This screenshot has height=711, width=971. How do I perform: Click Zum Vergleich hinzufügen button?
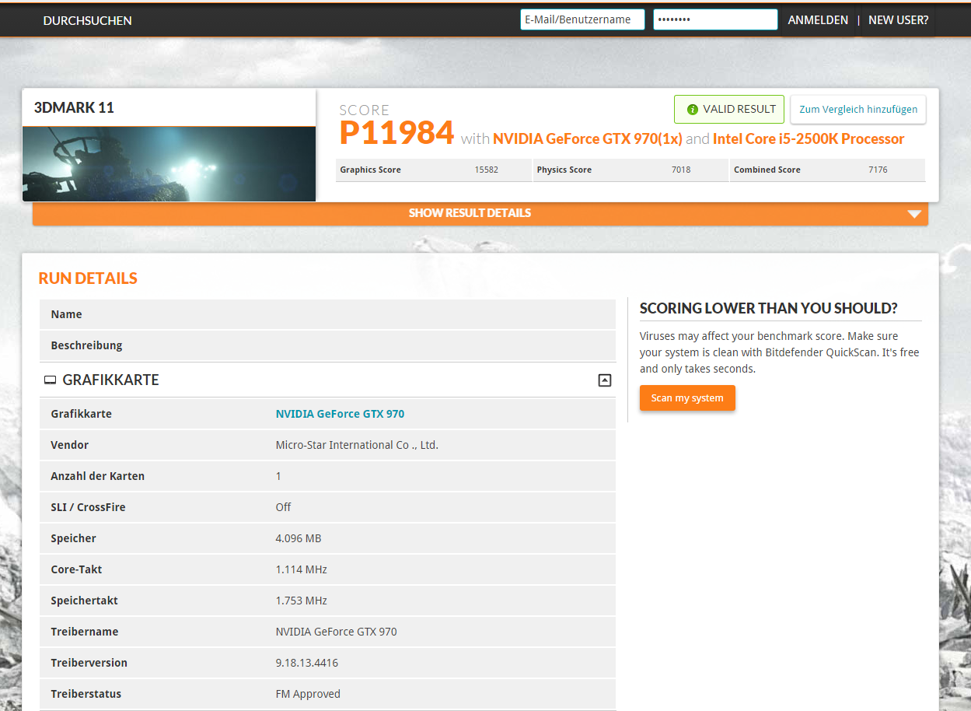858,110
